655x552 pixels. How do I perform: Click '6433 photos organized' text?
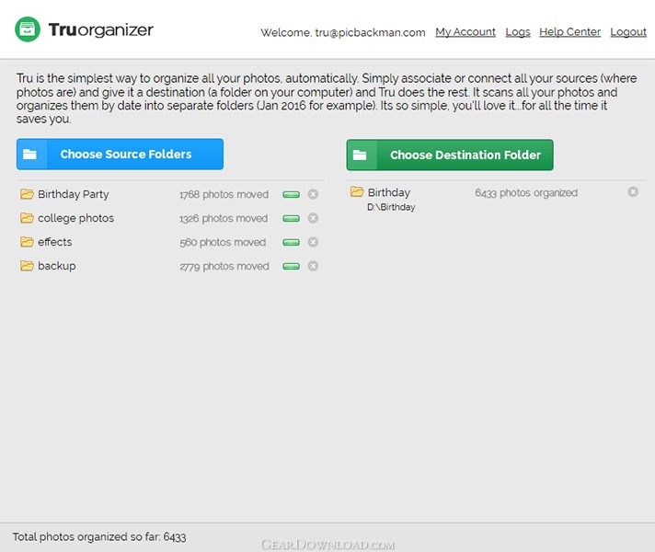(x=526, y=192)
